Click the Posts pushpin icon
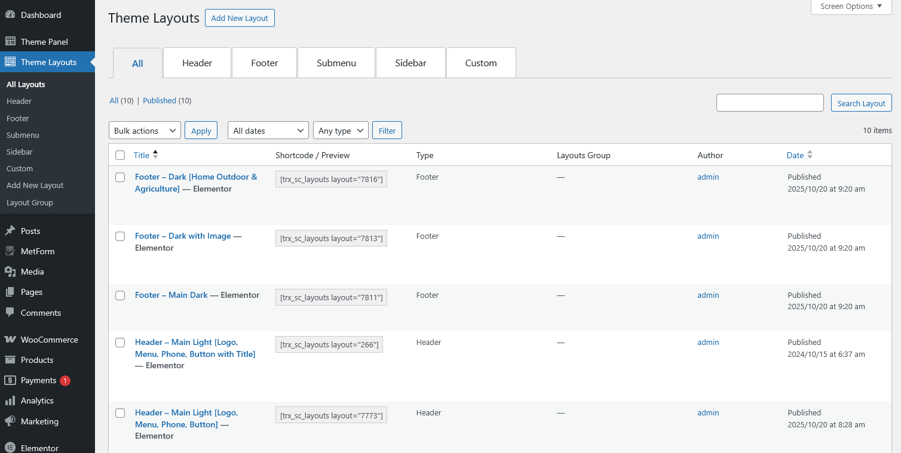The image size is (901, 453). coord(10,231)
